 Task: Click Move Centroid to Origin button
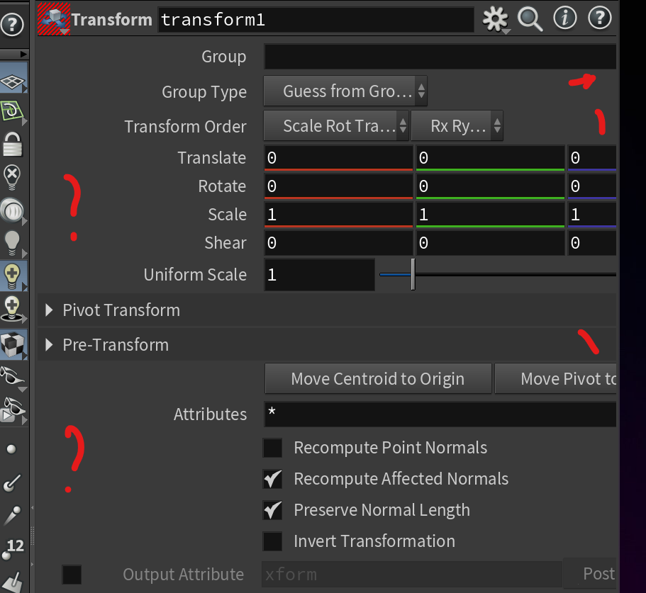tap(378, 378)
